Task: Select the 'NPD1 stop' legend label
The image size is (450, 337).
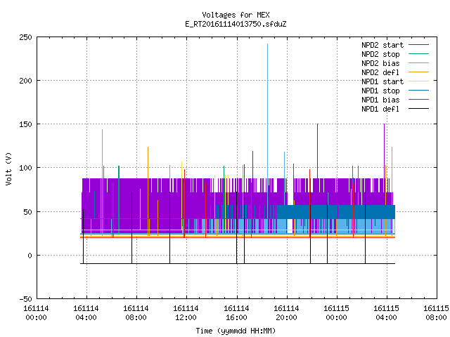Action: [x=380, y=91]
